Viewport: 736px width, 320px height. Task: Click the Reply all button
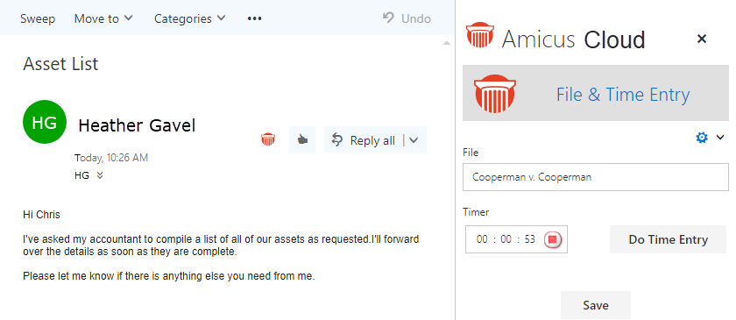(364, 140)
